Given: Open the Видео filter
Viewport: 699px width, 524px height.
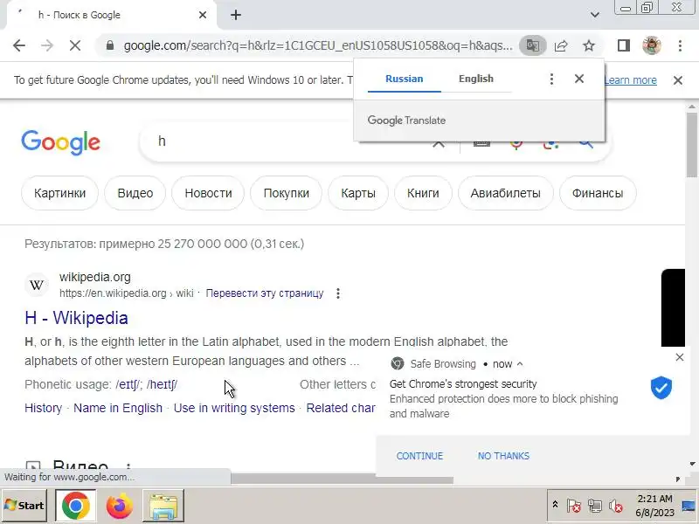Looking at the screenshot, I should [135, 193].
